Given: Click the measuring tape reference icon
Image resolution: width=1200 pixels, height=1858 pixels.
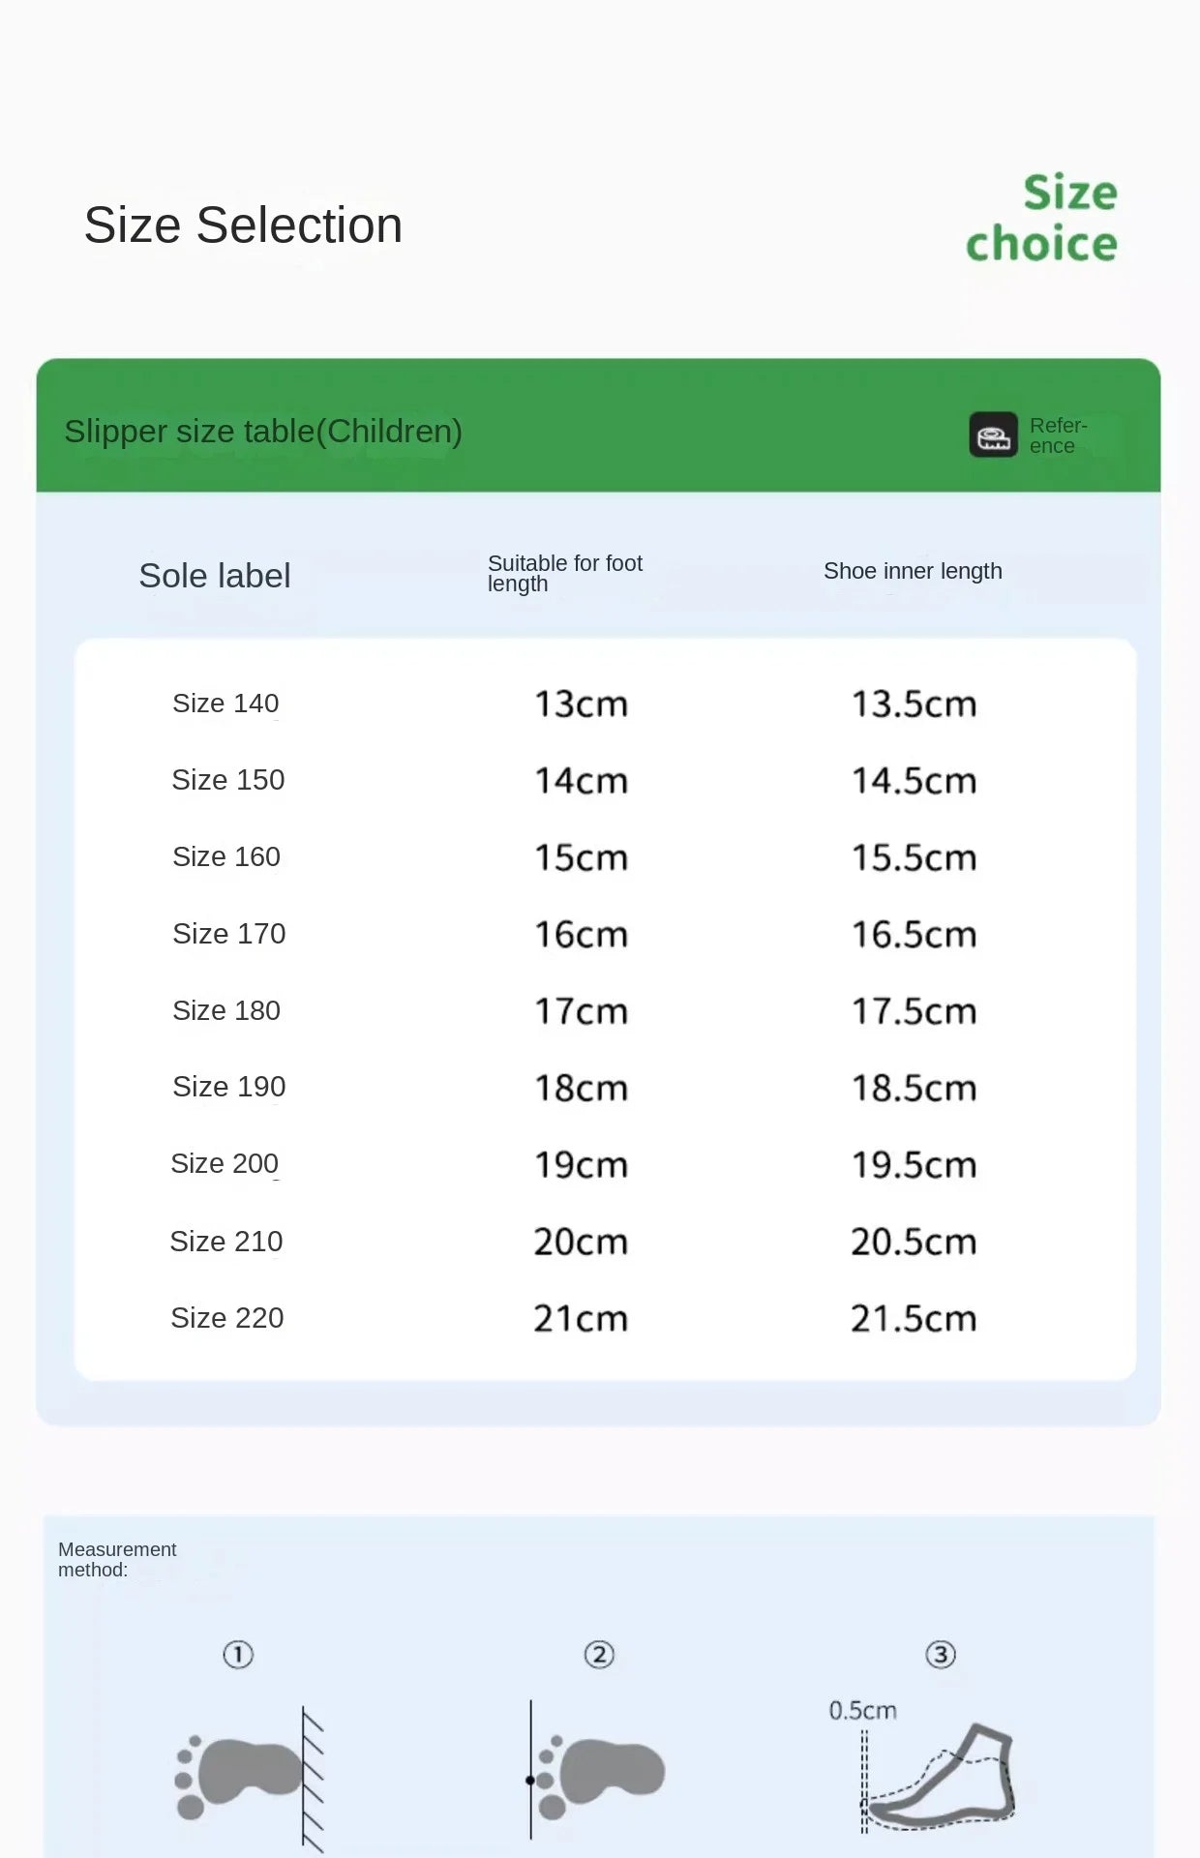Looking at the screenshot, I should 993,435.
